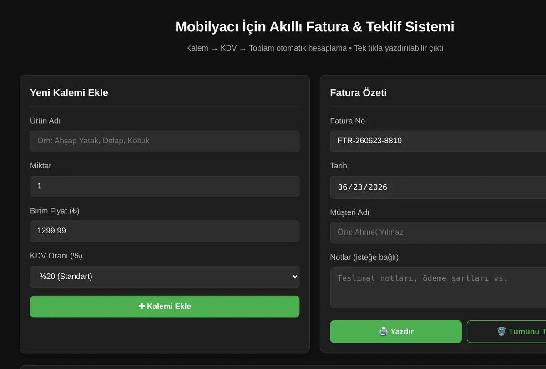The image size is (546, 369).
Task: Click the 'Tarih' label text
Action: point(339,166)
